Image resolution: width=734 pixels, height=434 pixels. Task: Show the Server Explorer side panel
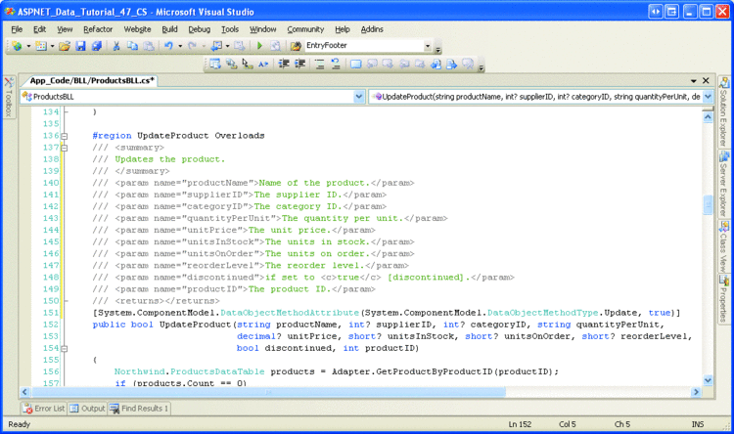coord(724,185)
